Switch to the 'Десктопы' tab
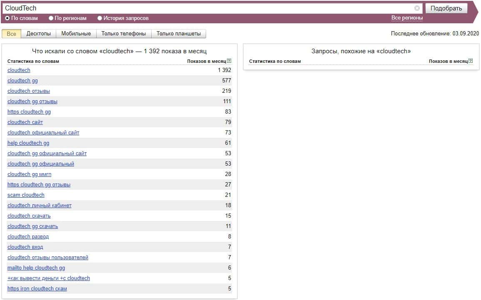This screenshot has height=300, width=481. (x=38, y=34)
